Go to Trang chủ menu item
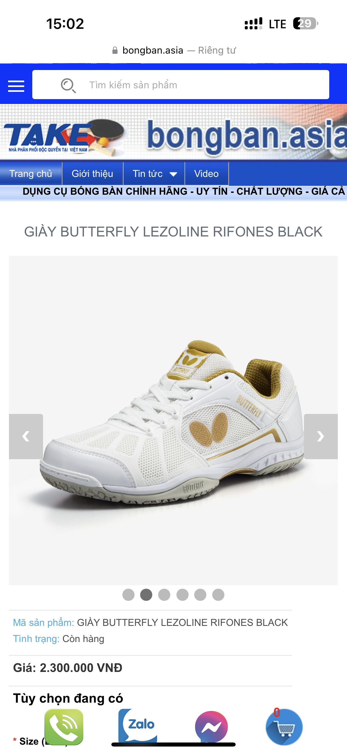 click(x=31, y=174)
